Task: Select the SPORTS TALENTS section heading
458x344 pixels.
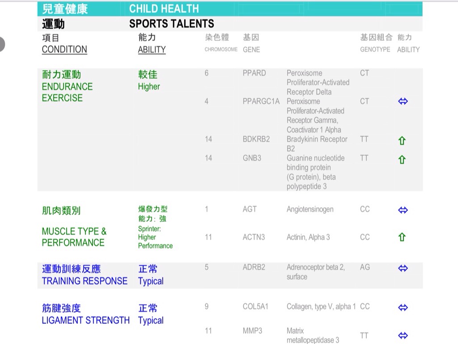Action: 171,24
